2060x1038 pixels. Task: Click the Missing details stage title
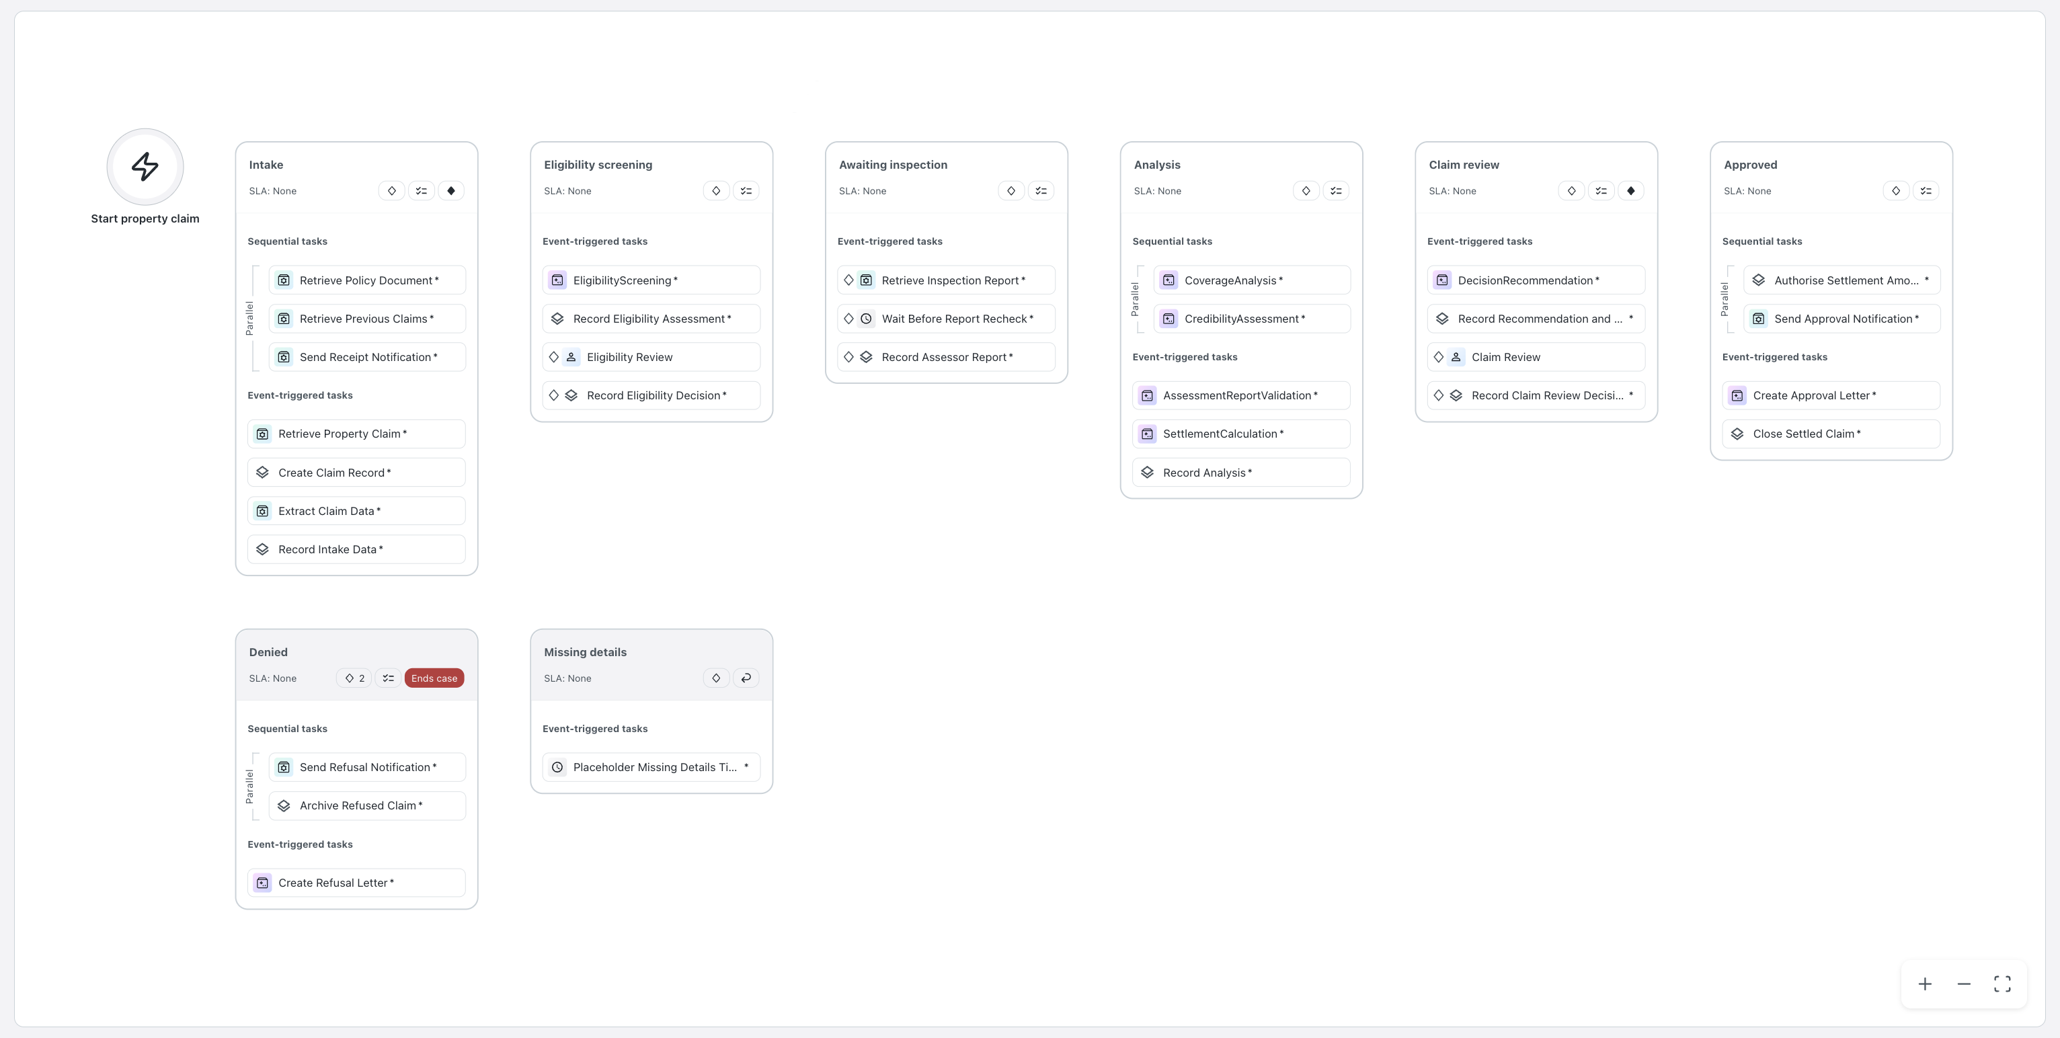point(586,651)
